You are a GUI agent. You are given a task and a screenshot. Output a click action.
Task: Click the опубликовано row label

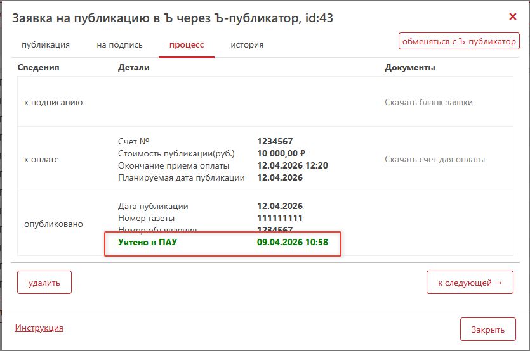point(53,224)
